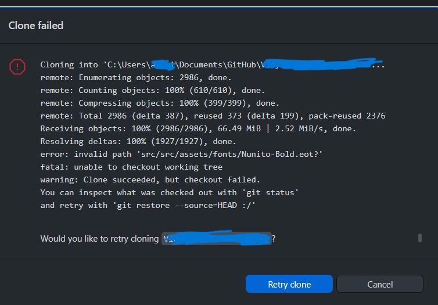Image resolution: width=438 pixels, height=305 pixels.
Task: Click 'Would you like to retry cloning' text
Action: (x=99, y=239)
